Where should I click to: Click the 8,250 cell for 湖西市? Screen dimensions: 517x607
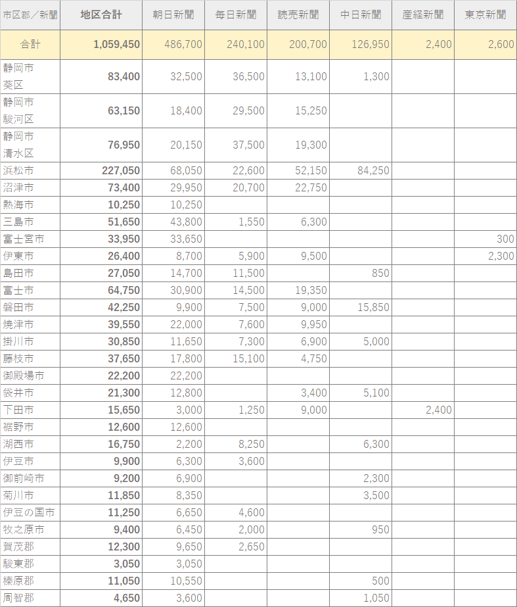click(x=236, y=444)
